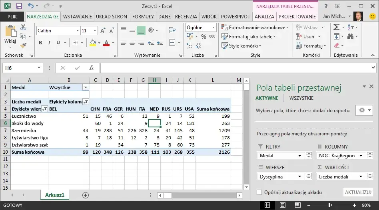
Task: Open the ANALIZA ribbon tab
Action: pyautogui.click(x=264, y=16)
